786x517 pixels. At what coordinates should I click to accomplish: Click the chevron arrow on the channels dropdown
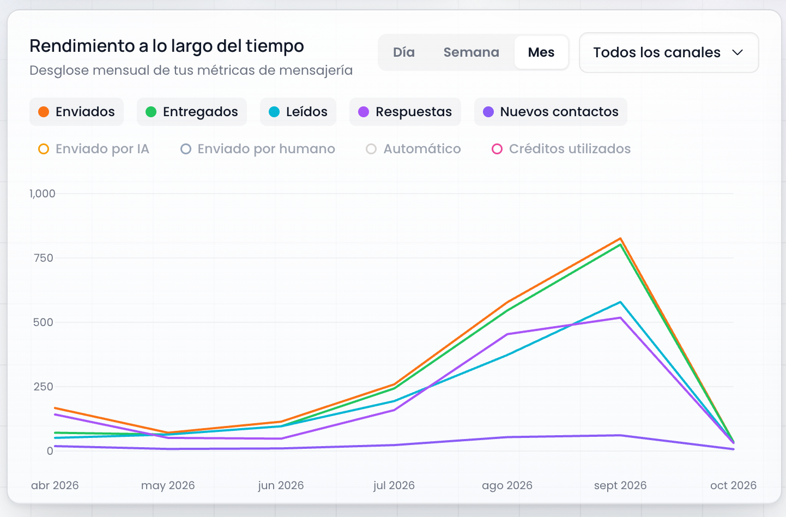click(737, 52)
